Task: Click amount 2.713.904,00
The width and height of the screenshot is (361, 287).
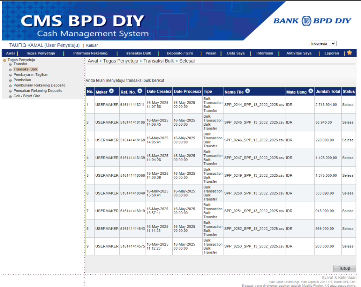Action: pos(326,105)
